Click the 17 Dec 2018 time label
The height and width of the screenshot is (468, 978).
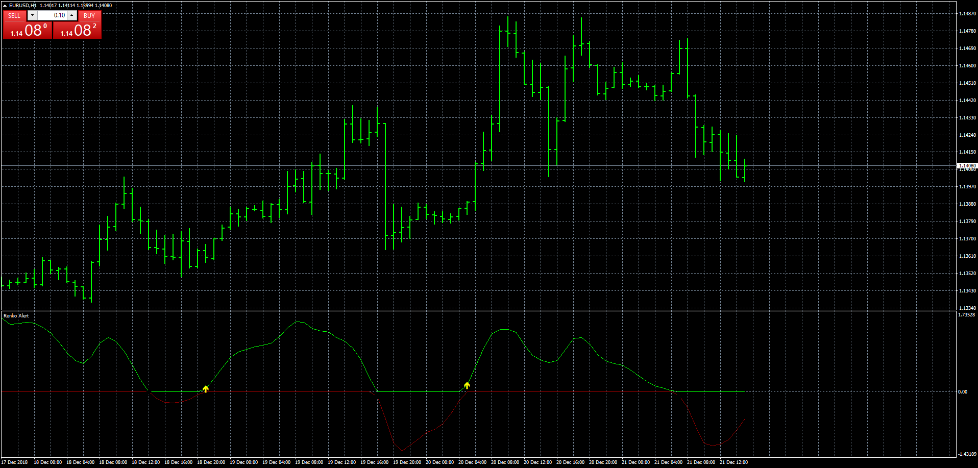pos(15,462)
